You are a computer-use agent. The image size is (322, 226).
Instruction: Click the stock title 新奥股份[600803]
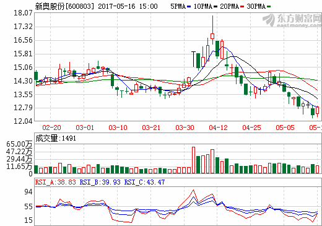tap(64, 6)
